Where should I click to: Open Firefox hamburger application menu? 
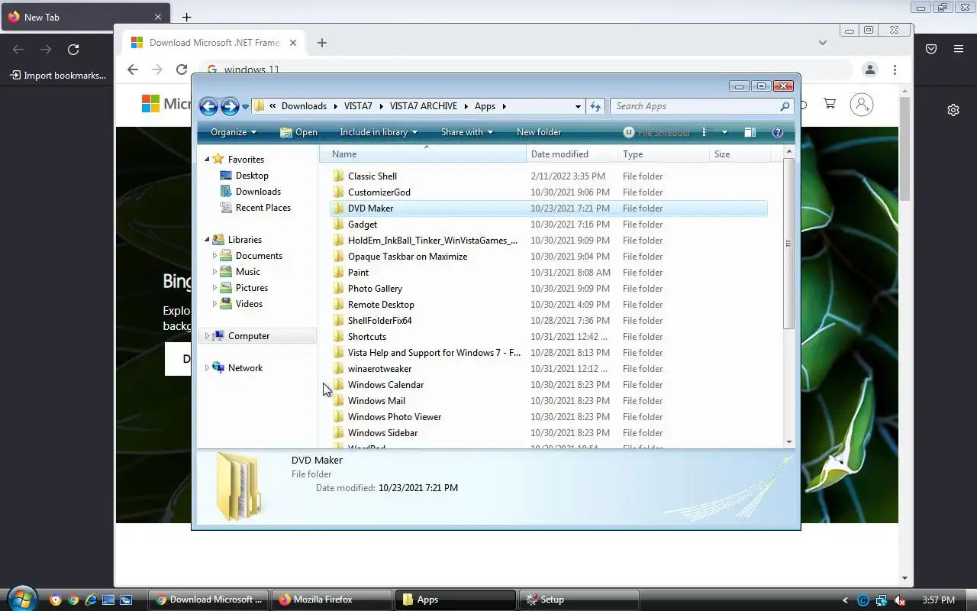click(959, 49)
